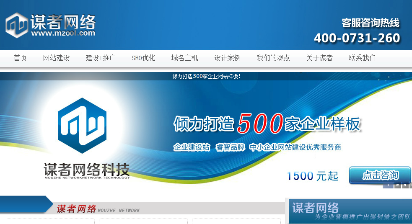412x224 pixels.
Task: Go to 网站建设 in navigation bar
Action: pos(56,58)
